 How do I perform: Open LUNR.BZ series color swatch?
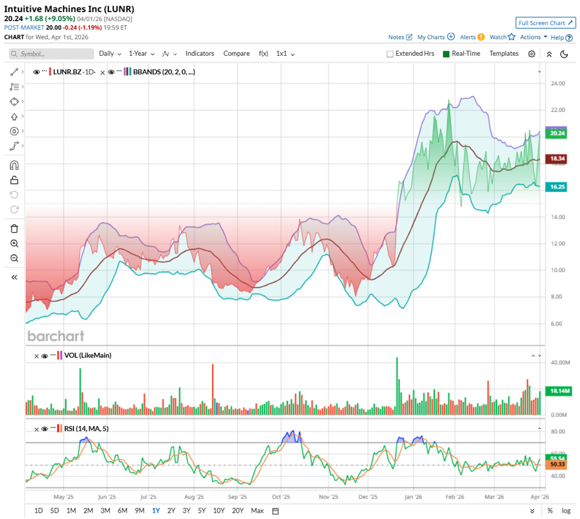pos(50,72)
